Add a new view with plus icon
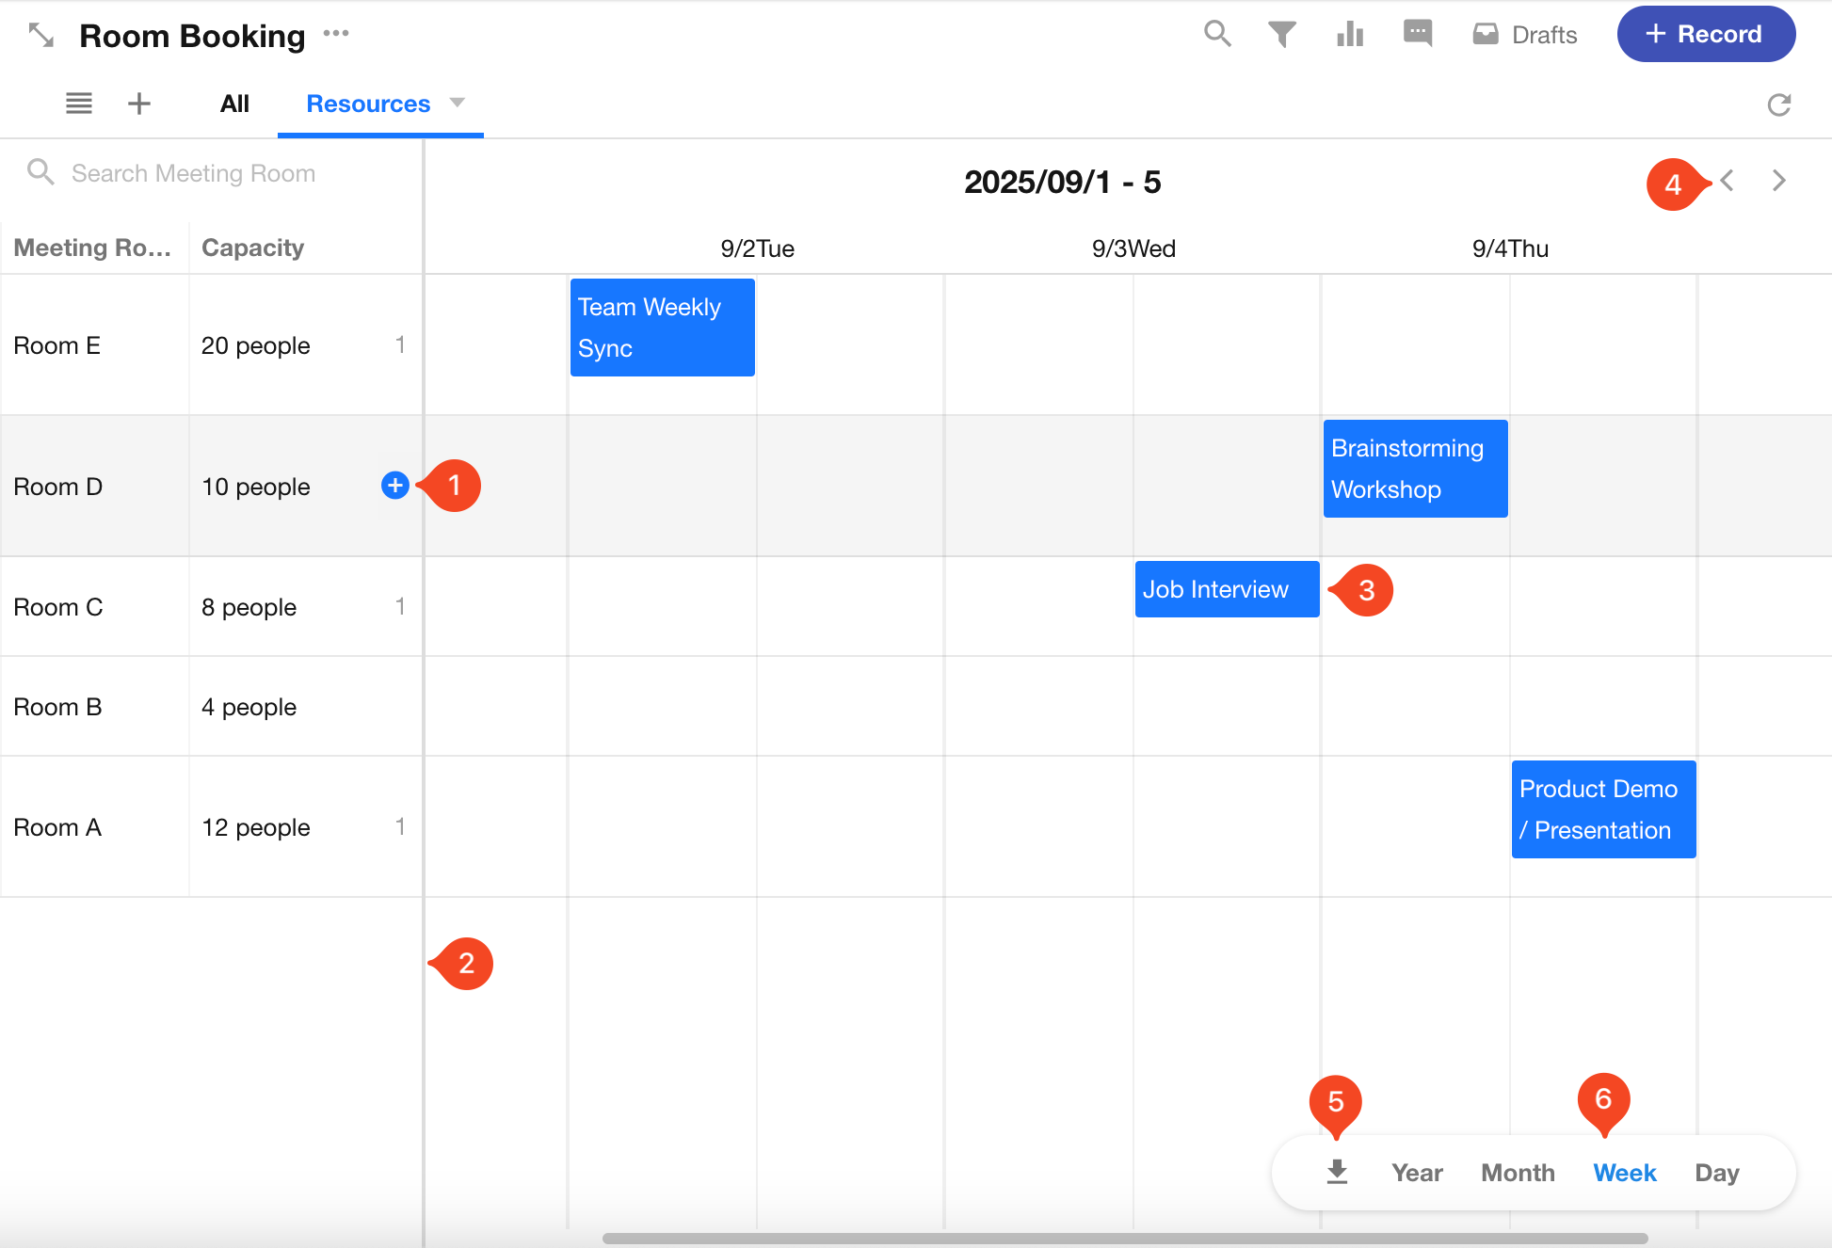The width and height of the screenshot is (1832, 1248). 139,104
